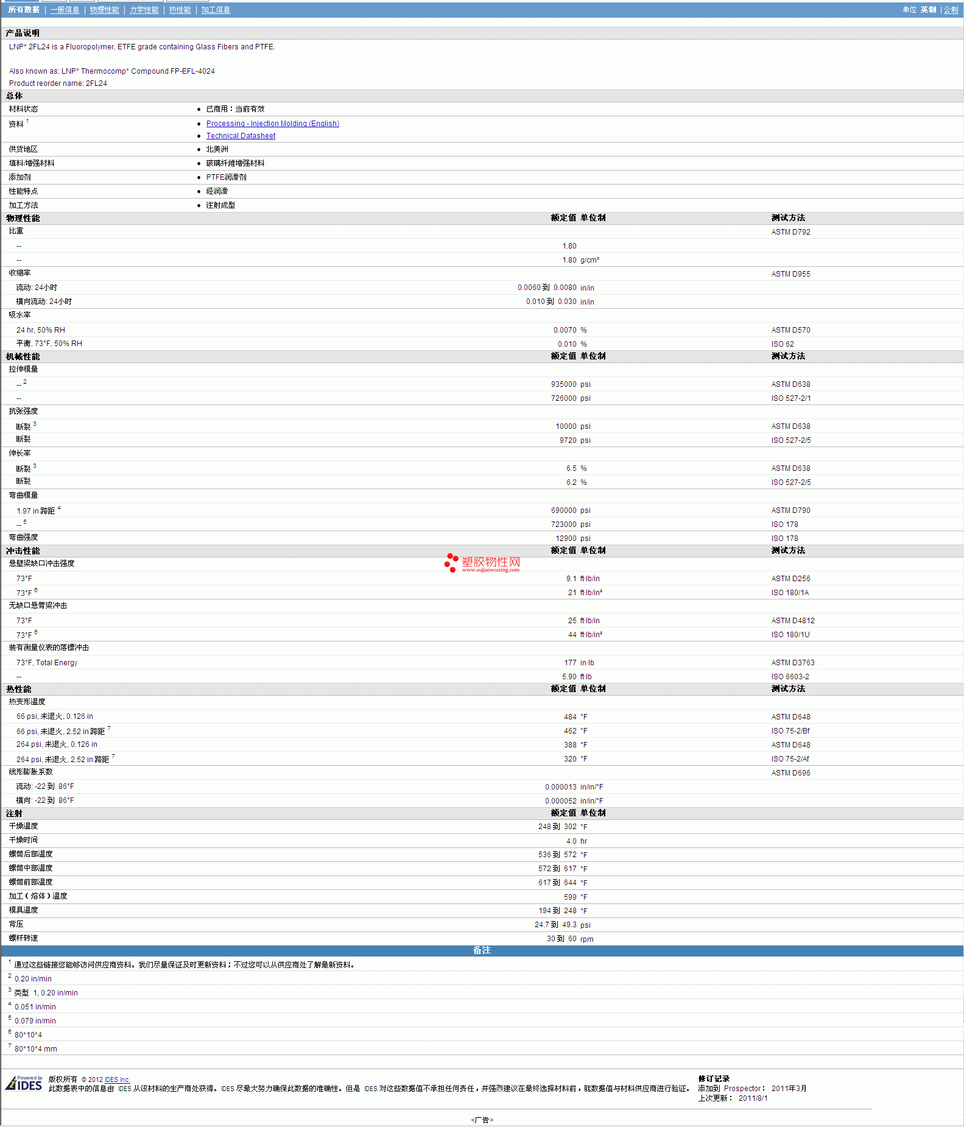Viewport: 964px width, 1127px height.
Task: Click the 悬壁梁缺口冲击强度 row label
Action: point(41,563)
